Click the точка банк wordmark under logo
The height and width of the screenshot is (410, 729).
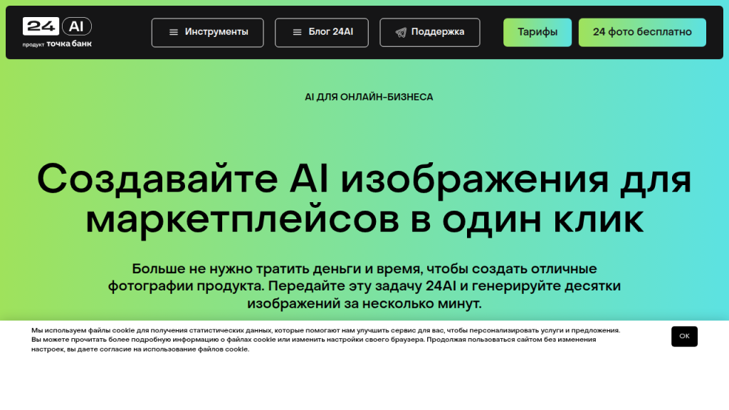69,43
